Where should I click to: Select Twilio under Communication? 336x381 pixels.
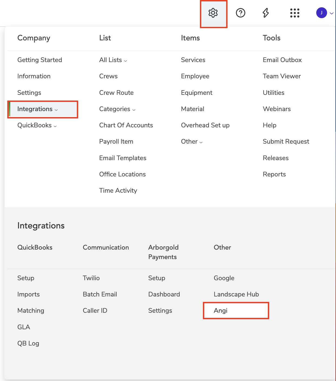click(x=91, y=278)
